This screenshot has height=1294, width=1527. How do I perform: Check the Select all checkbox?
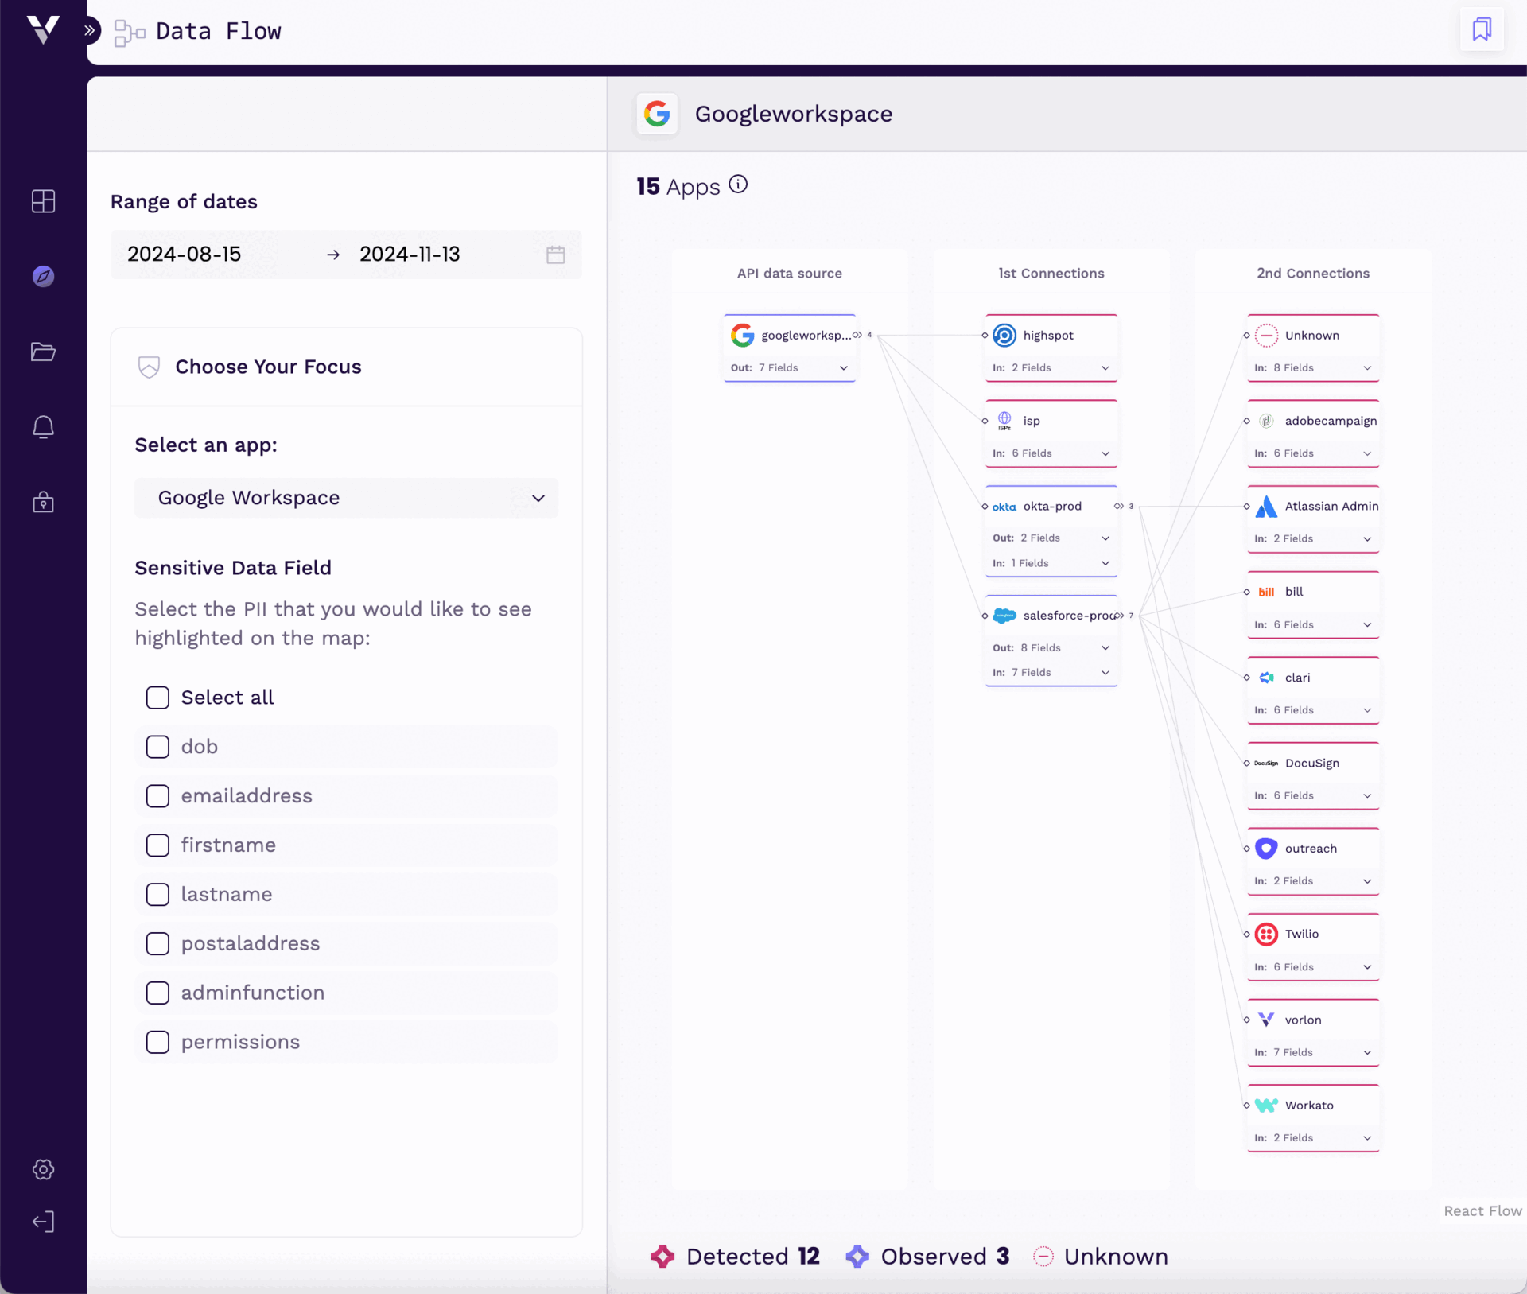click(x=157, y=698)
